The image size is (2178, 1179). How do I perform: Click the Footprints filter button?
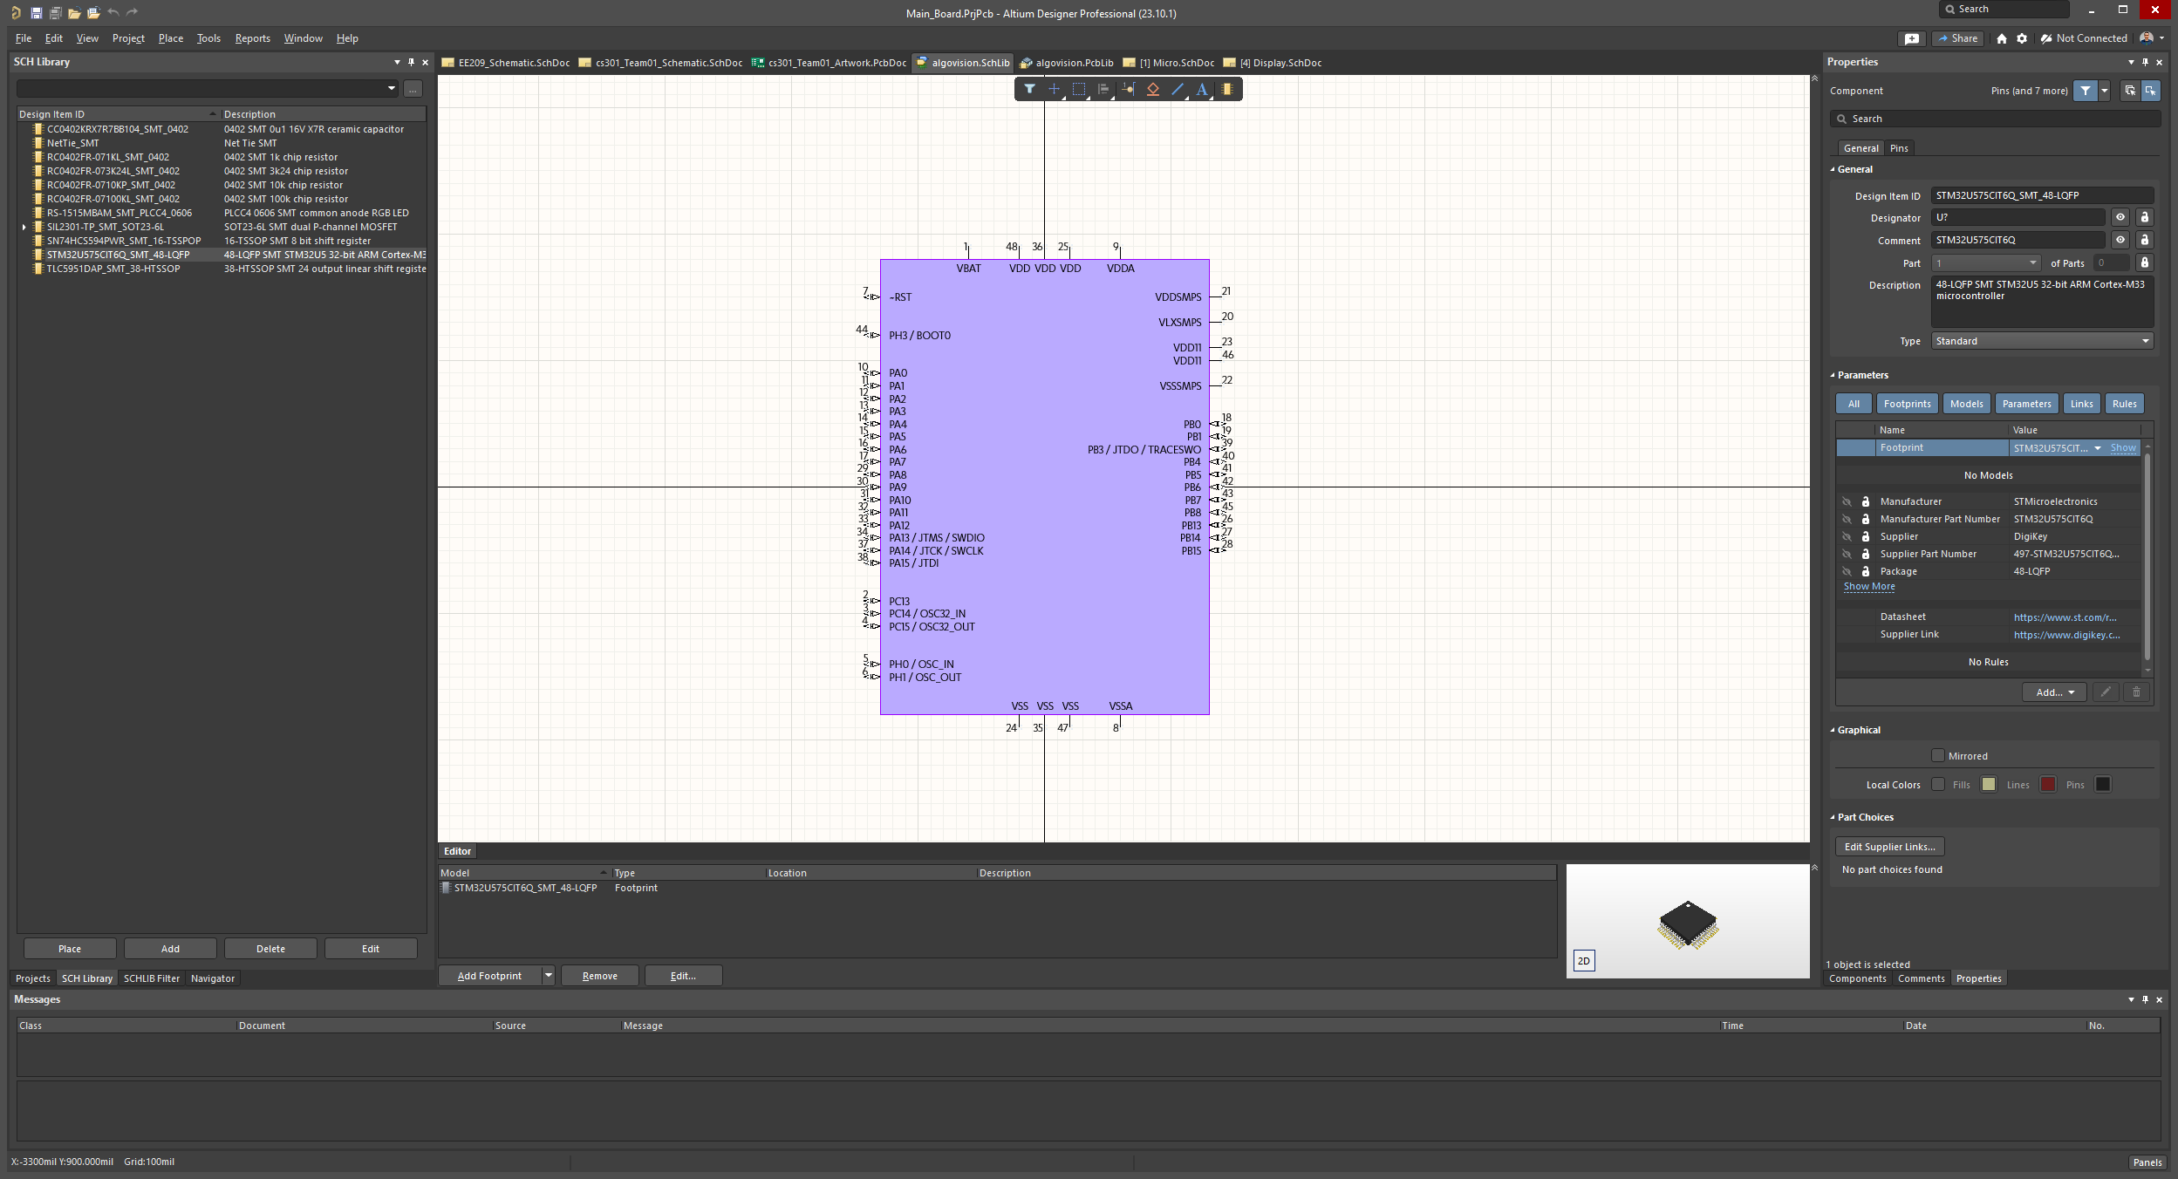(x=1907, y=404)
